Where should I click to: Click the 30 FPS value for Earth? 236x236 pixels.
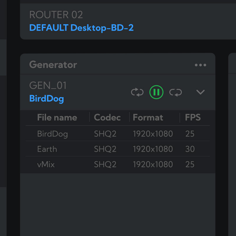point(190,149)
